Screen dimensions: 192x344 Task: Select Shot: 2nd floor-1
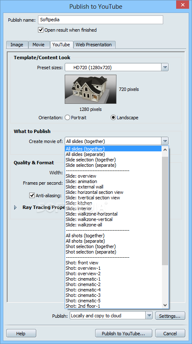click(x=114, y=306)
